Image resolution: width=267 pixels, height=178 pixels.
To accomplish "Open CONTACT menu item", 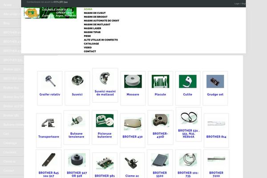I will tap(90, 51).
